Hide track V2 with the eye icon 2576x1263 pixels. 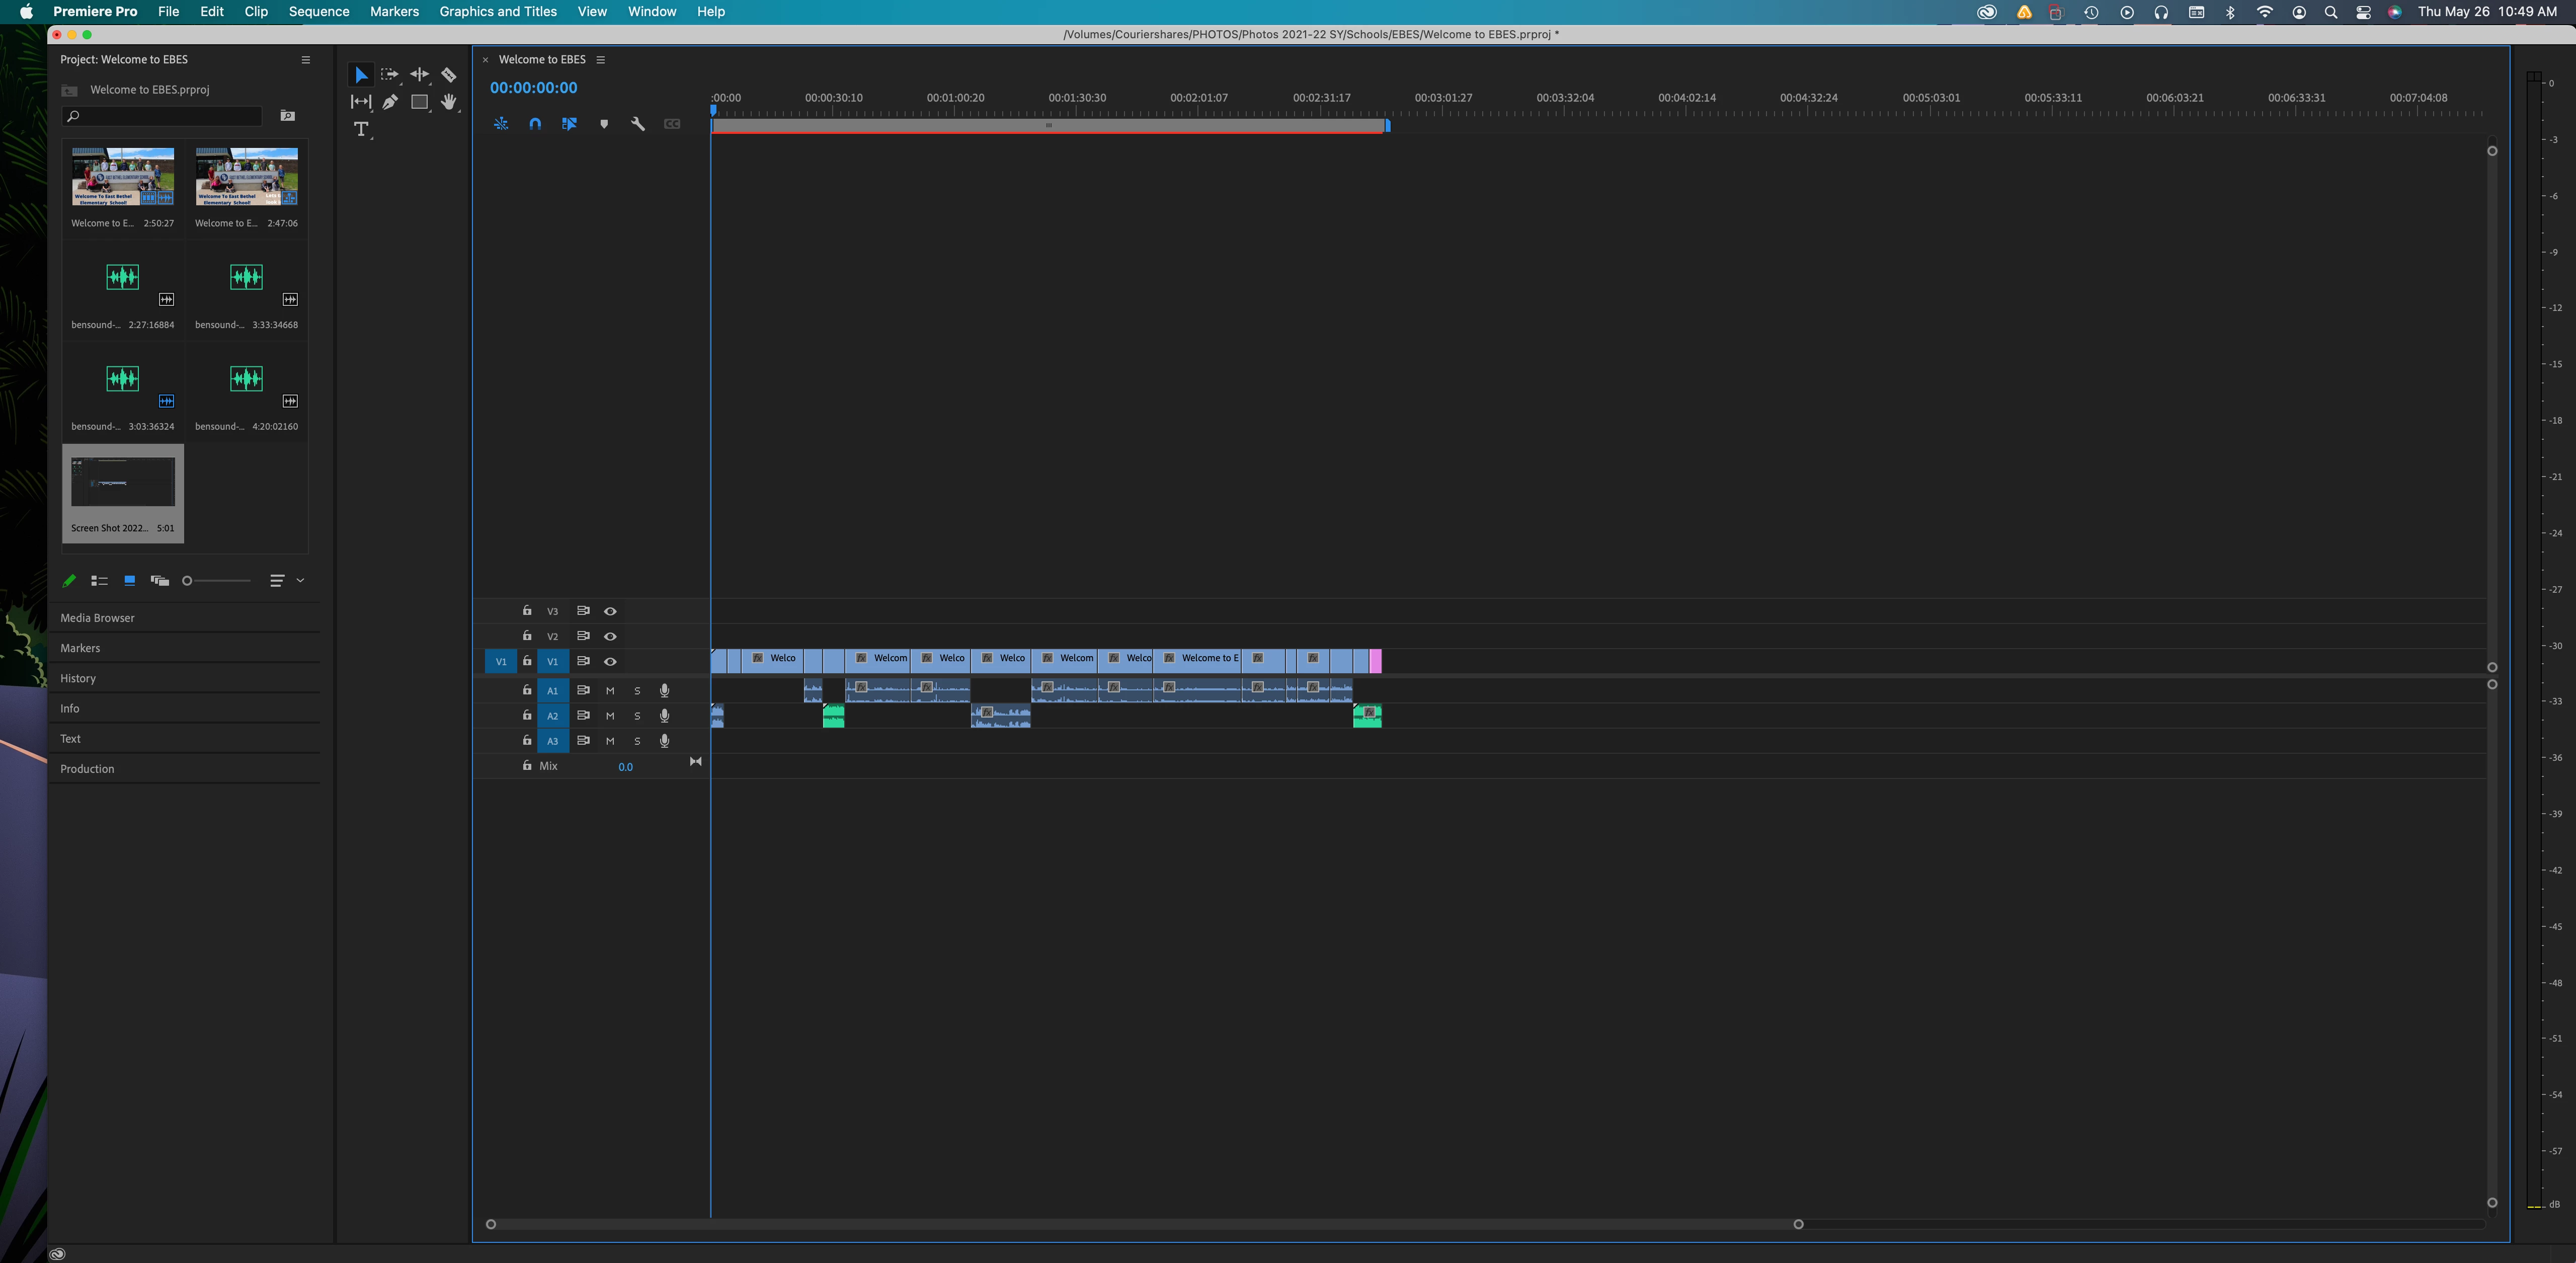click(x=610, y=636)
